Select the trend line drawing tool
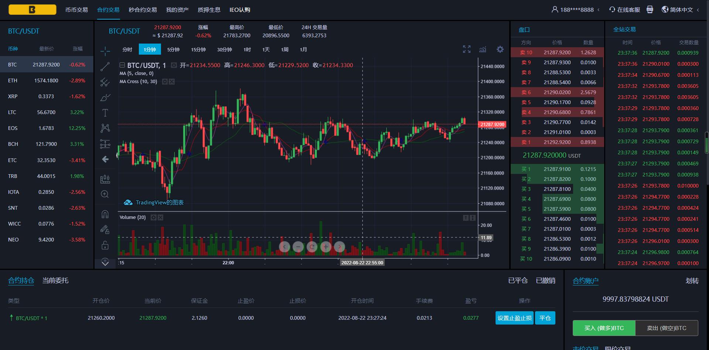The height and width of the screenshot is (350, 709). (x=105, y=66)
